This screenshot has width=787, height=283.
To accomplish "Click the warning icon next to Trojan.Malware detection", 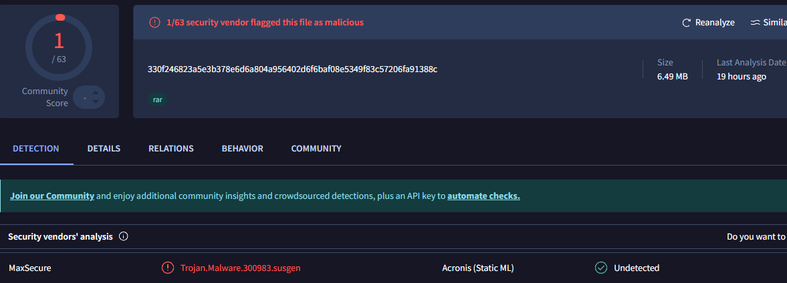I will pos(167,268).
